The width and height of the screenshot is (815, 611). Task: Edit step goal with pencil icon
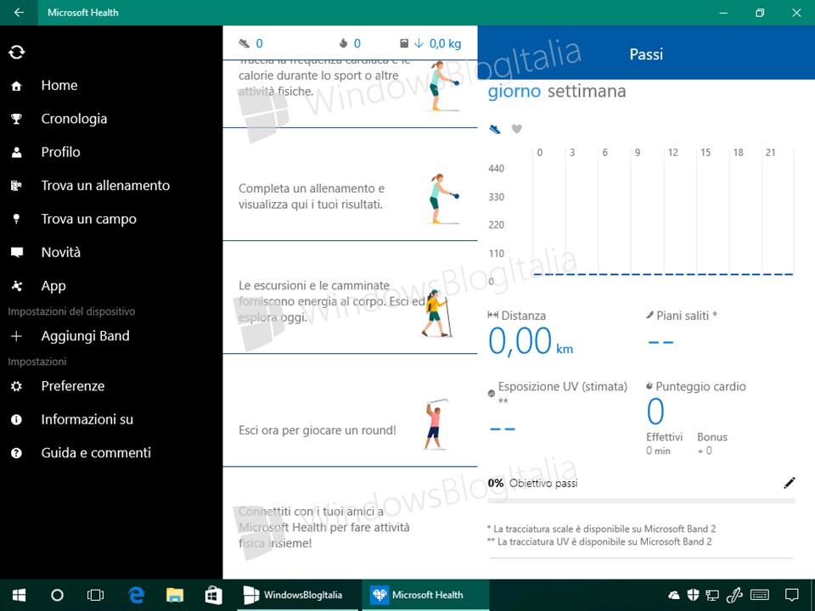click(x=789, y=483)
